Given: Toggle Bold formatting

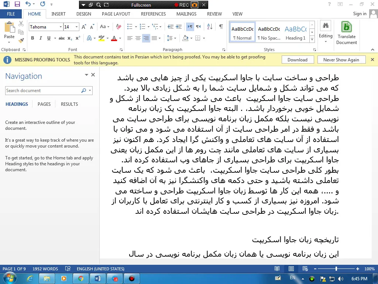Looking at the screenshot, I should (x=32, y=38).
